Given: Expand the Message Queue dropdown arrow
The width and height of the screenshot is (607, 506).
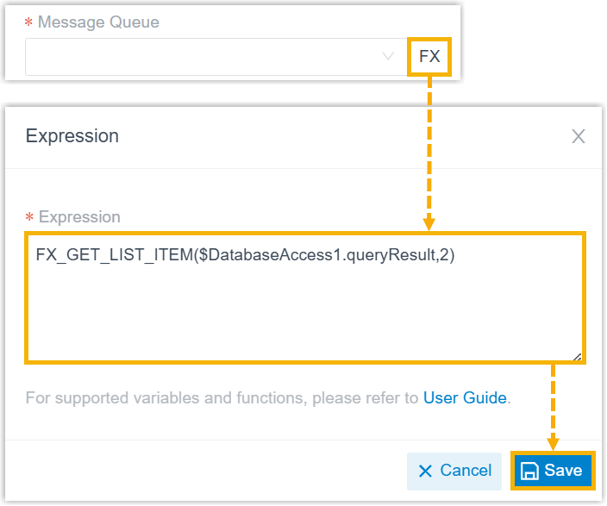Looking at the screenshot, I should (x=388, y=57).
